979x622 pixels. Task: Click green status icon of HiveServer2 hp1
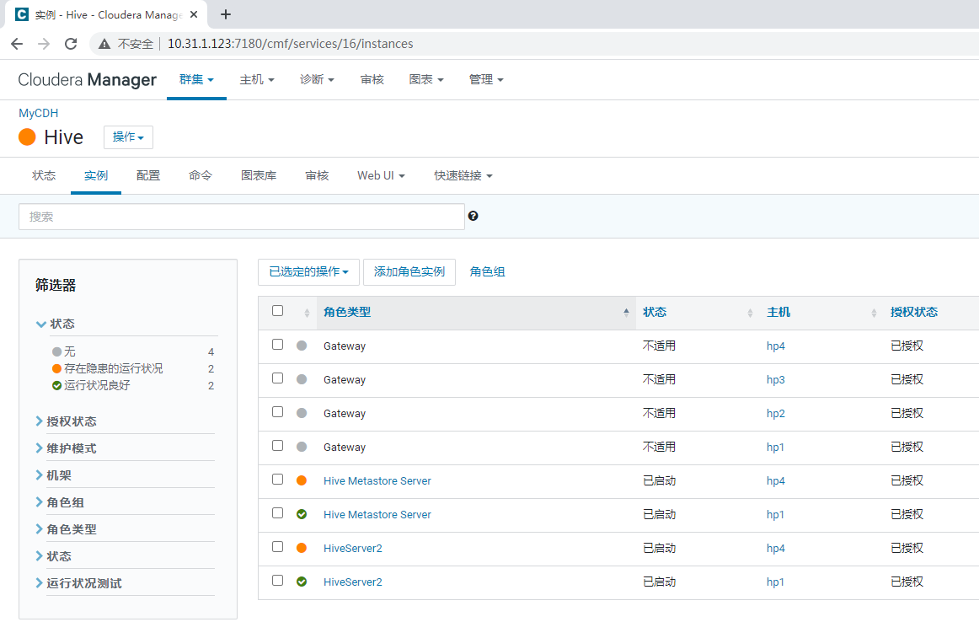[x=302, y=582]
